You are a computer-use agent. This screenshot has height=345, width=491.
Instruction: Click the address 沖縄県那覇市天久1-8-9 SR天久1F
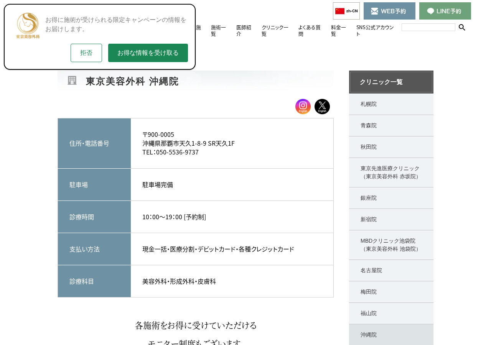pyautogui.click(x=188, y=143)
